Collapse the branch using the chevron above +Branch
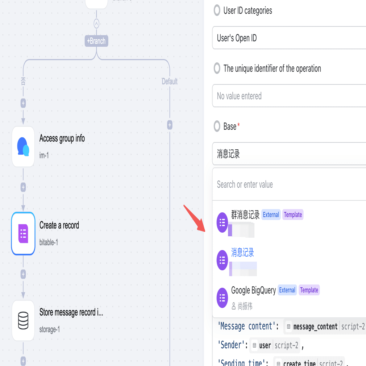The width and height of the screenshot is (366, 366). tap(96, 24)
